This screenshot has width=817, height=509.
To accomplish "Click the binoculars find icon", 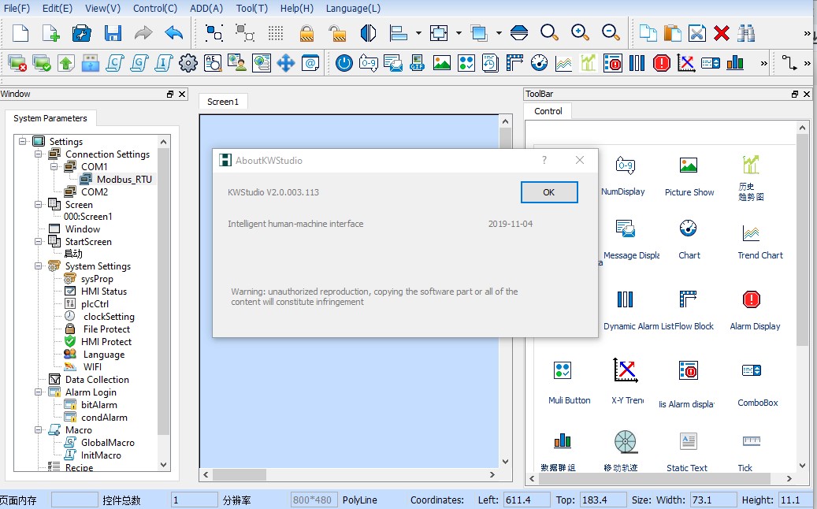I will click(x=746, y=33).
